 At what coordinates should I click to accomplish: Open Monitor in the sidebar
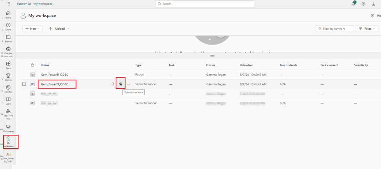tap(8, 89)
